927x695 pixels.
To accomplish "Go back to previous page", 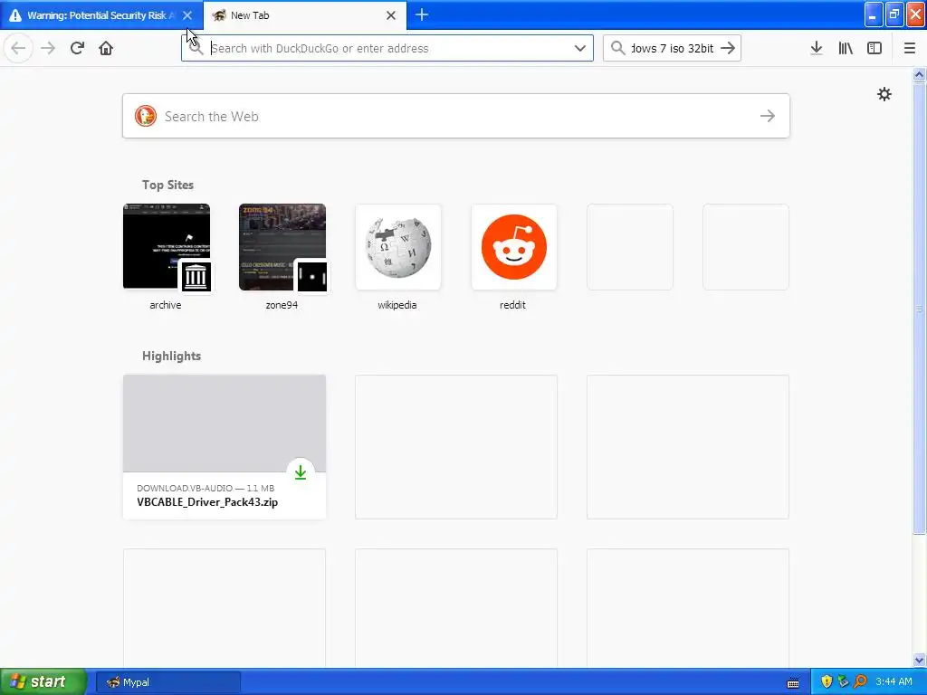I will pos(18,48).
